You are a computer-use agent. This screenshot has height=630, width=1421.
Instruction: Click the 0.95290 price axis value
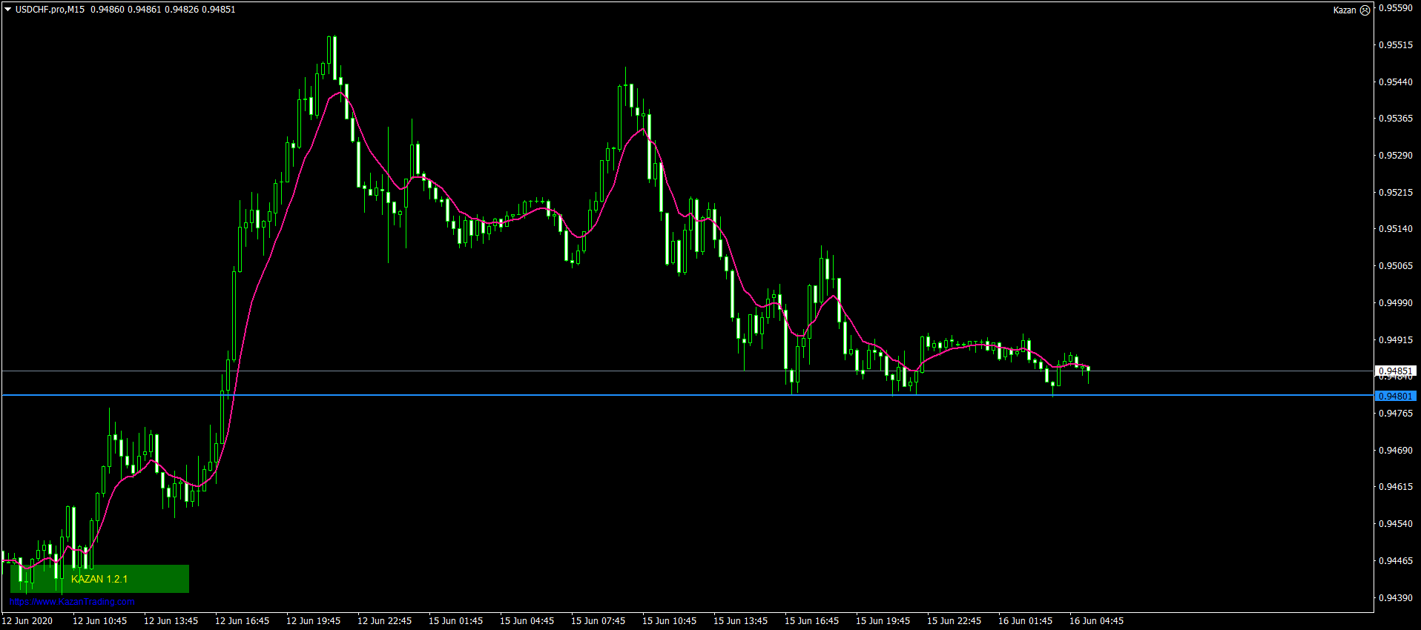pyautogui.click(x=1395, y=156)
